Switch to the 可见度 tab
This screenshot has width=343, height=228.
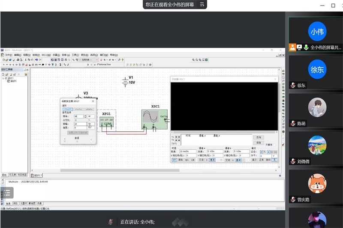click(x=12, y=175)
